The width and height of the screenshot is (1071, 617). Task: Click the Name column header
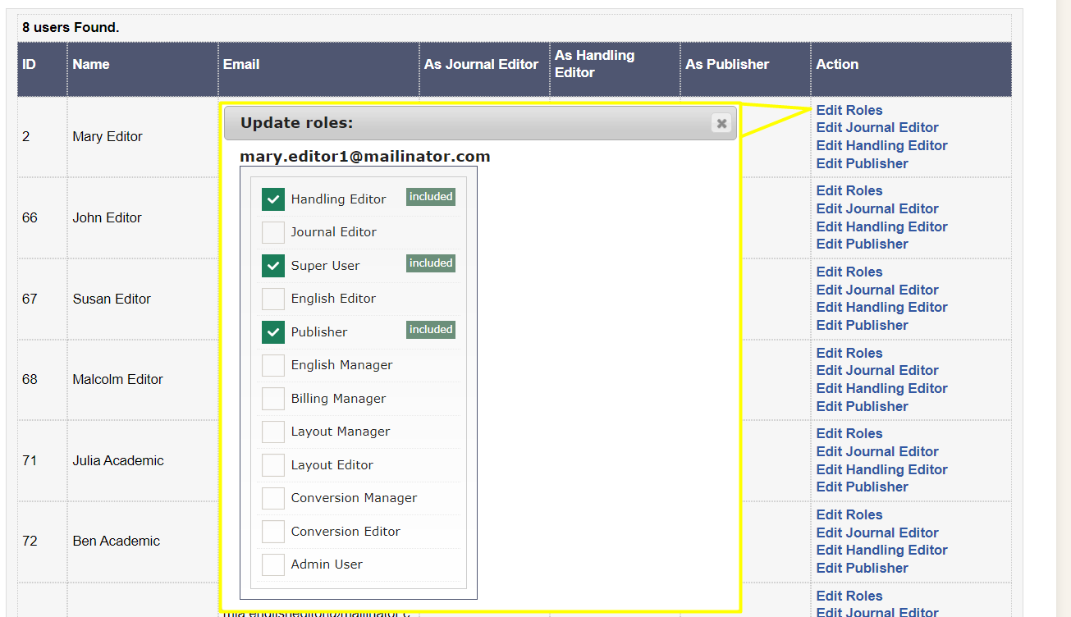point(91,64)
